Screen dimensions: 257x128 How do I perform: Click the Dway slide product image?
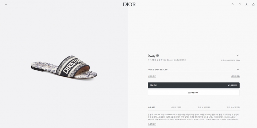click(64, 67)
